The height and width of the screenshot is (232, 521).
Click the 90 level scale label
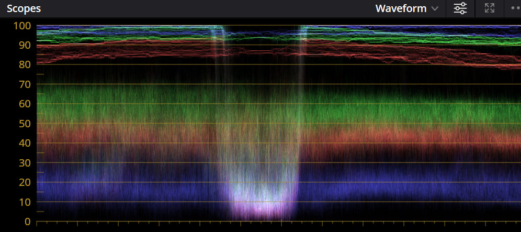[x=25, y=45]
